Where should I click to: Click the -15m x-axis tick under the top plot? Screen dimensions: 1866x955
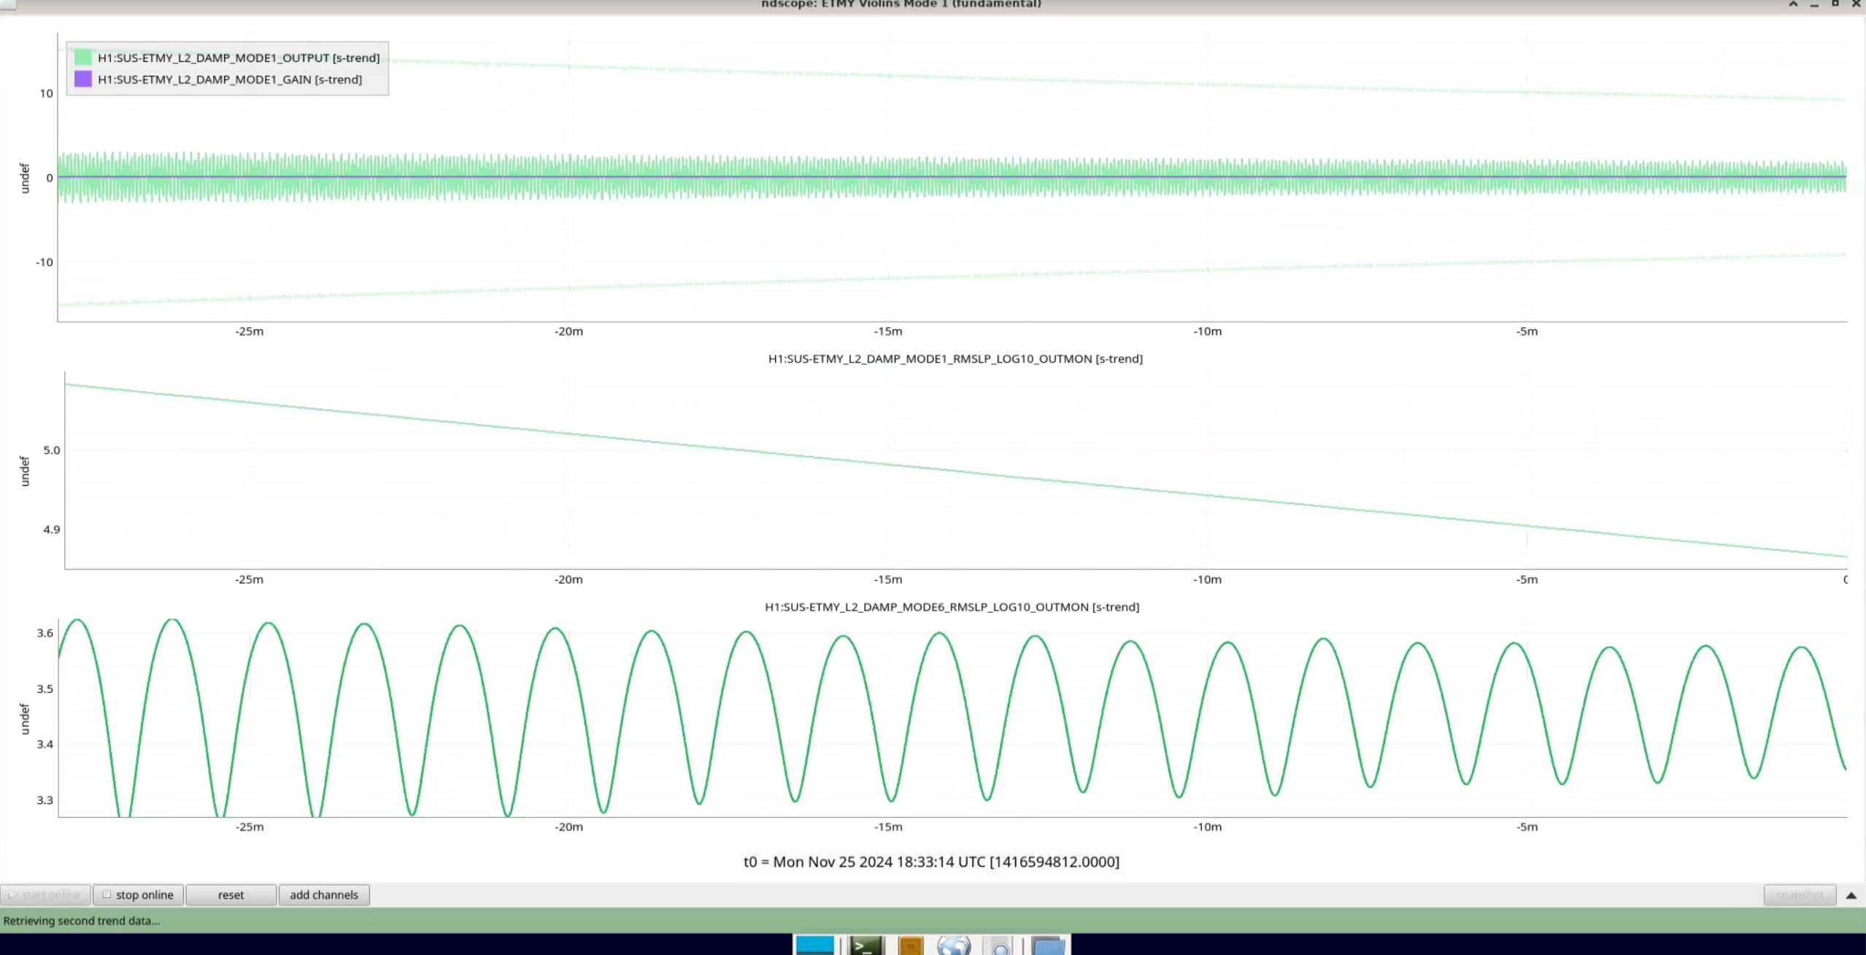pyautogui.click(x=888, y=331)
